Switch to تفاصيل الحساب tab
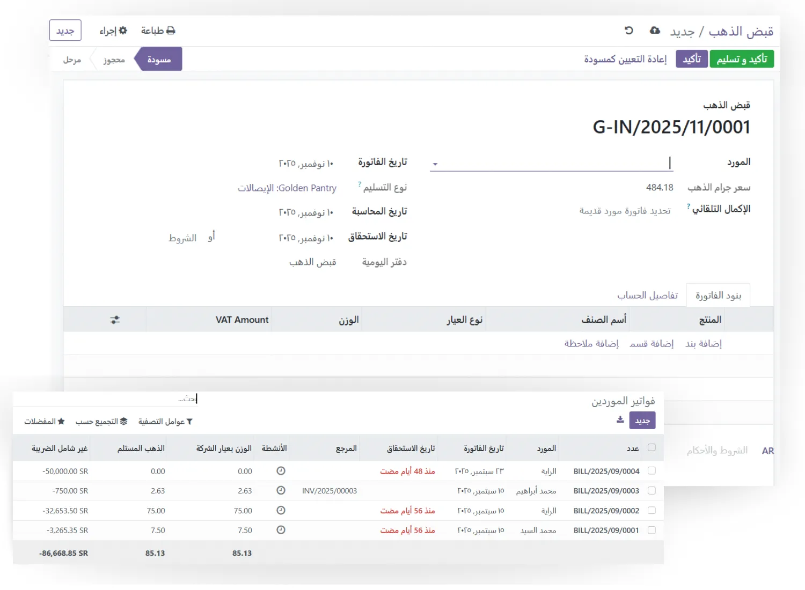Image resolution: width=805 pixels, height=590 pixels. tap(647, 296)
